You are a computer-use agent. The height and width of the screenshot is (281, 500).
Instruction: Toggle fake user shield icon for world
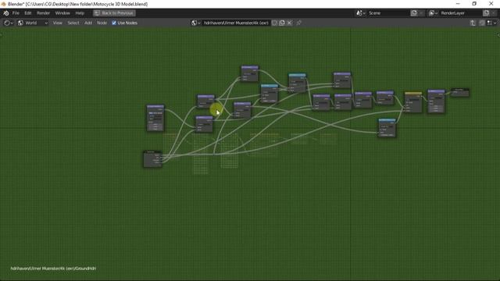[274, 23]
